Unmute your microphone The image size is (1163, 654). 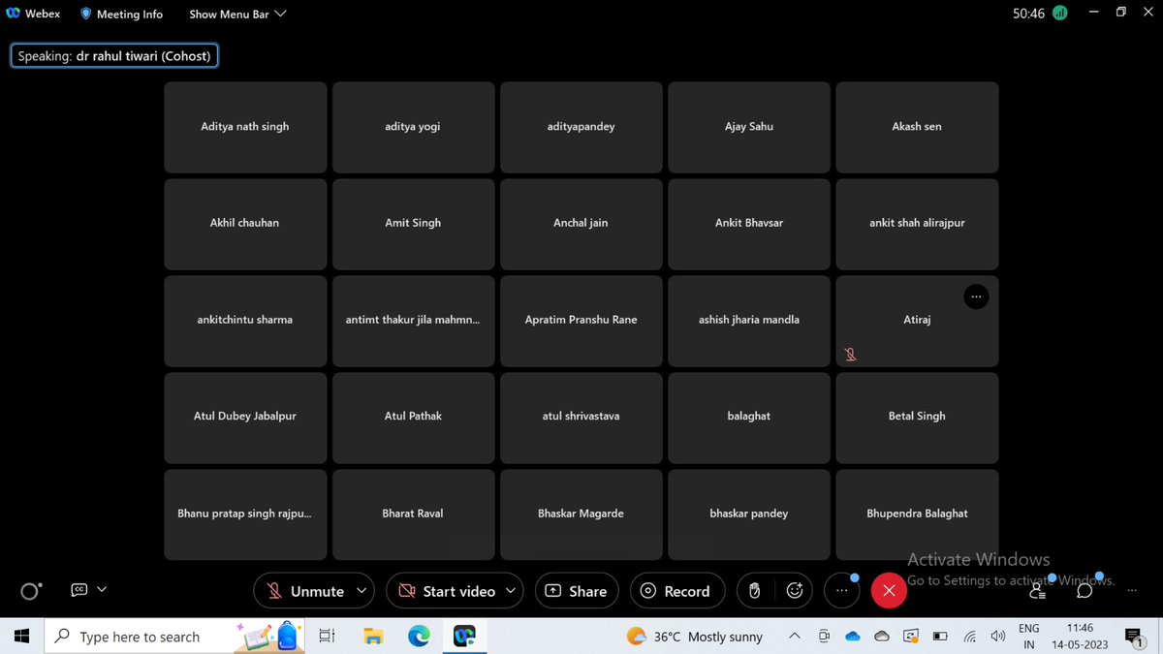point(305,591)
